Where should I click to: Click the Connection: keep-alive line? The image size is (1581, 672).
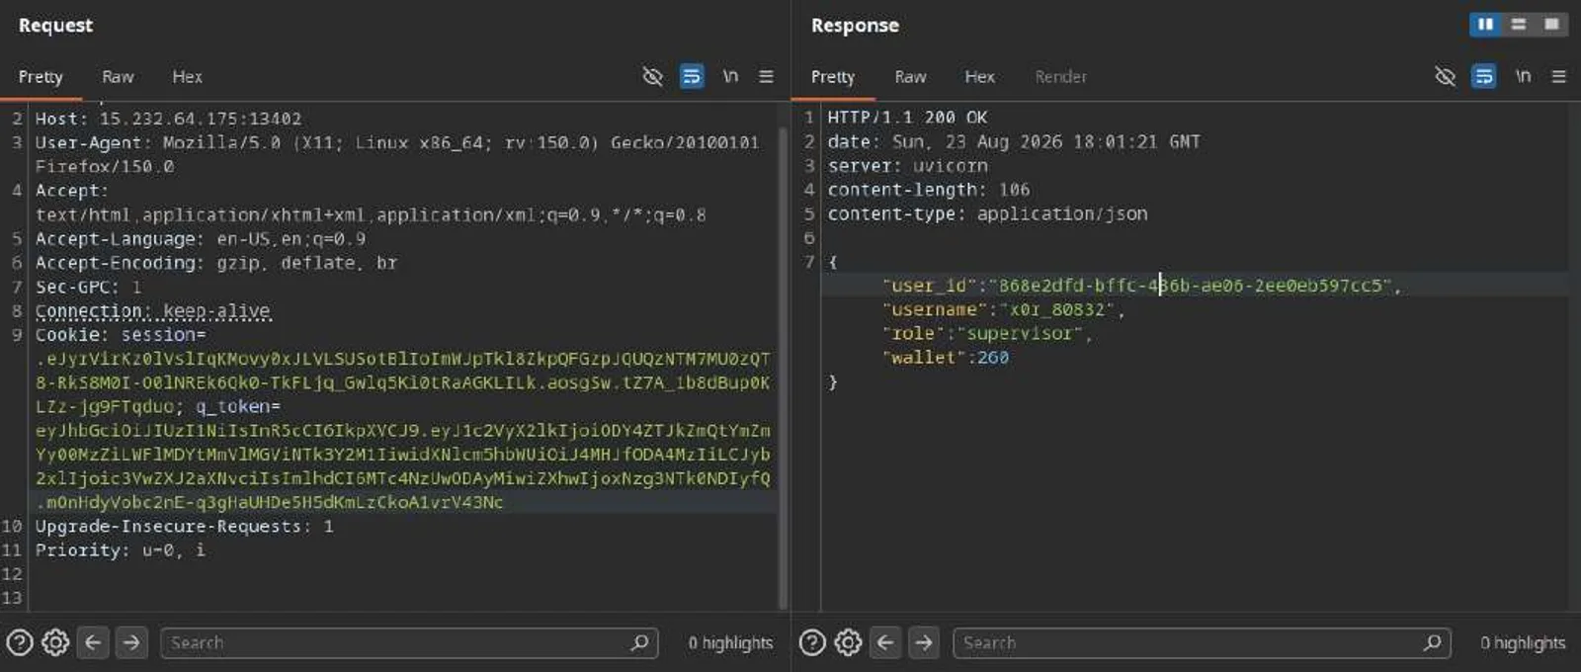click(152, 311)
